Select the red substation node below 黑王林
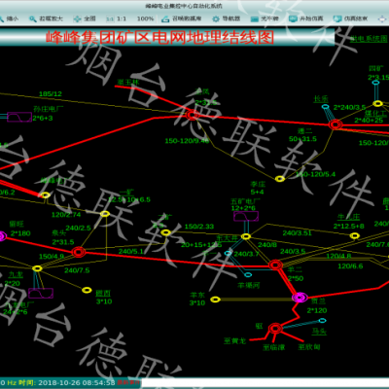The width and height of the screenshot is (389, 389). point(192,115)
